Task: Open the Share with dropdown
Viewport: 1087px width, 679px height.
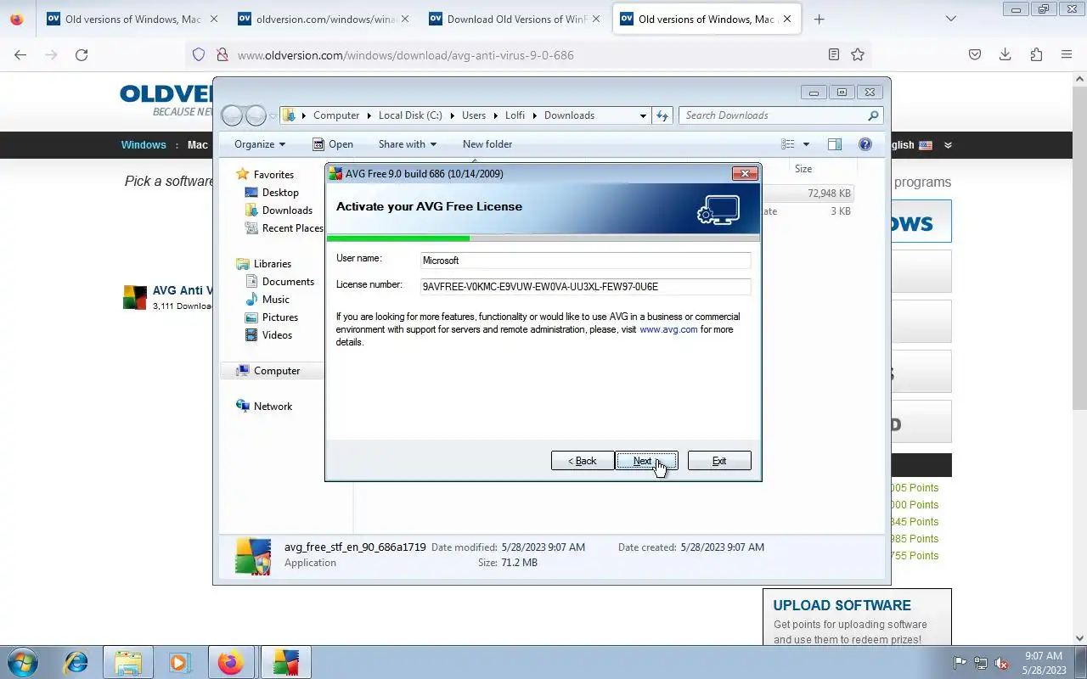Action: tap(408, 144)
